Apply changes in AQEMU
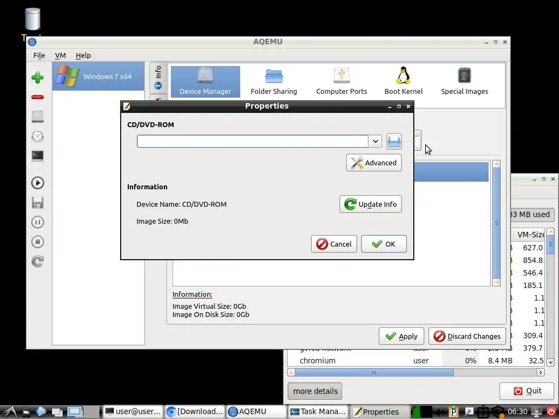 tap(401, 336)
